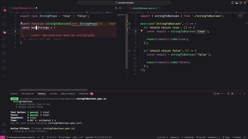Create a new terminal with plus icon

(x=222, y=93)
